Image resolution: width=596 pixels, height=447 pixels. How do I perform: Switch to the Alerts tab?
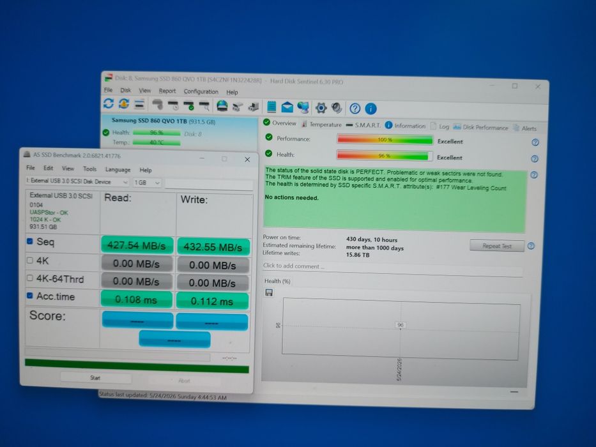point(525,128)
